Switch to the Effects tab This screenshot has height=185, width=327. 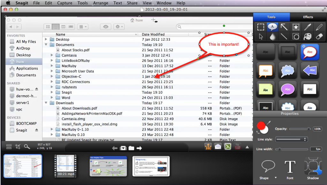pos(308,17)
